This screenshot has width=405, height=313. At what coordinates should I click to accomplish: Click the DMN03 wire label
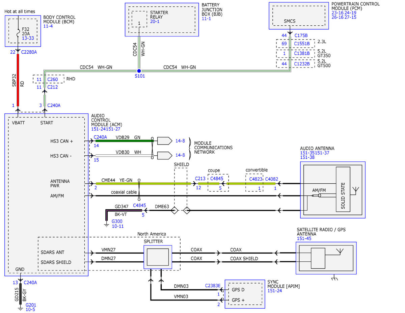182,286
